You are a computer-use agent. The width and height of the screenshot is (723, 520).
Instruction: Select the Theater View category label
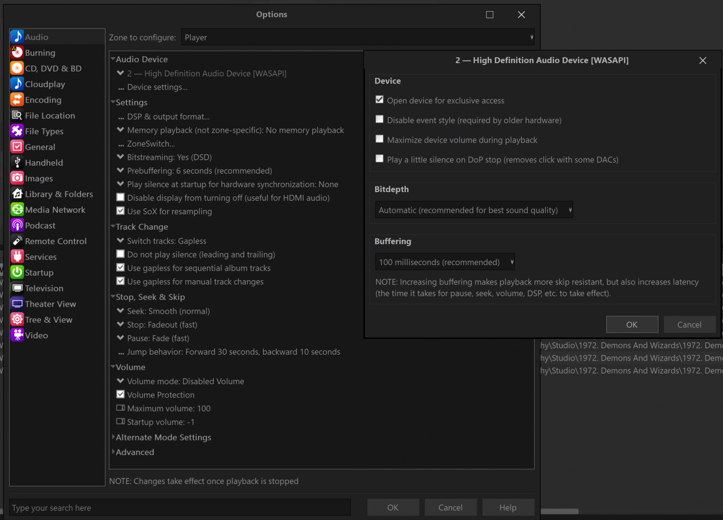[51, 304]
